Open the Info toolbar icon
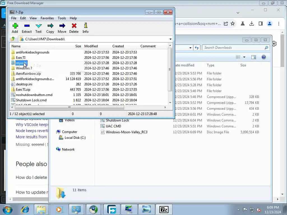The height and width of the screenshot is (215, 287). (85, 28)
